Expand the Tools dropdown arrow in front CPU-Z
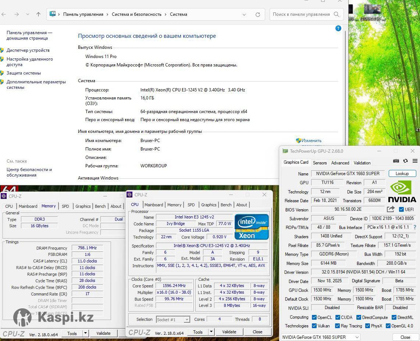This screenshot has height=341, width=420. pos(211,332)
